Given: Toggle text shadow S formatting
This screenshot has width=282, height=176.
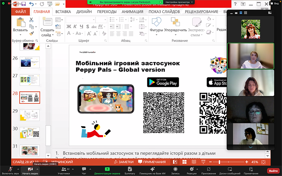Looking at the screenshot, I should pos(87,27).
